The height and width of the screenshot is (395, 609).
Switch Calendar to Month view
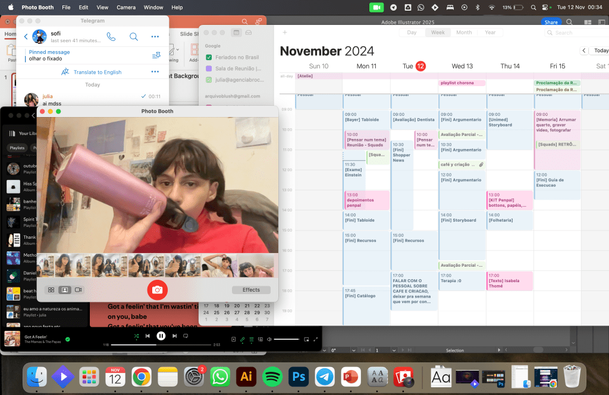(x=464, y=33)
